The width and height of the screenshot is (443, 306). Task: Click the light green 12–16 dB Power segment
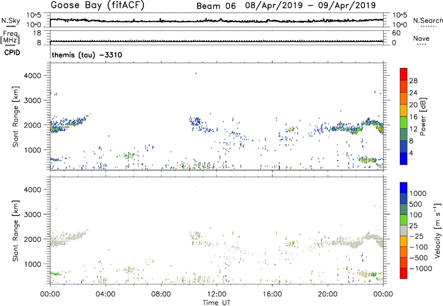404,122
